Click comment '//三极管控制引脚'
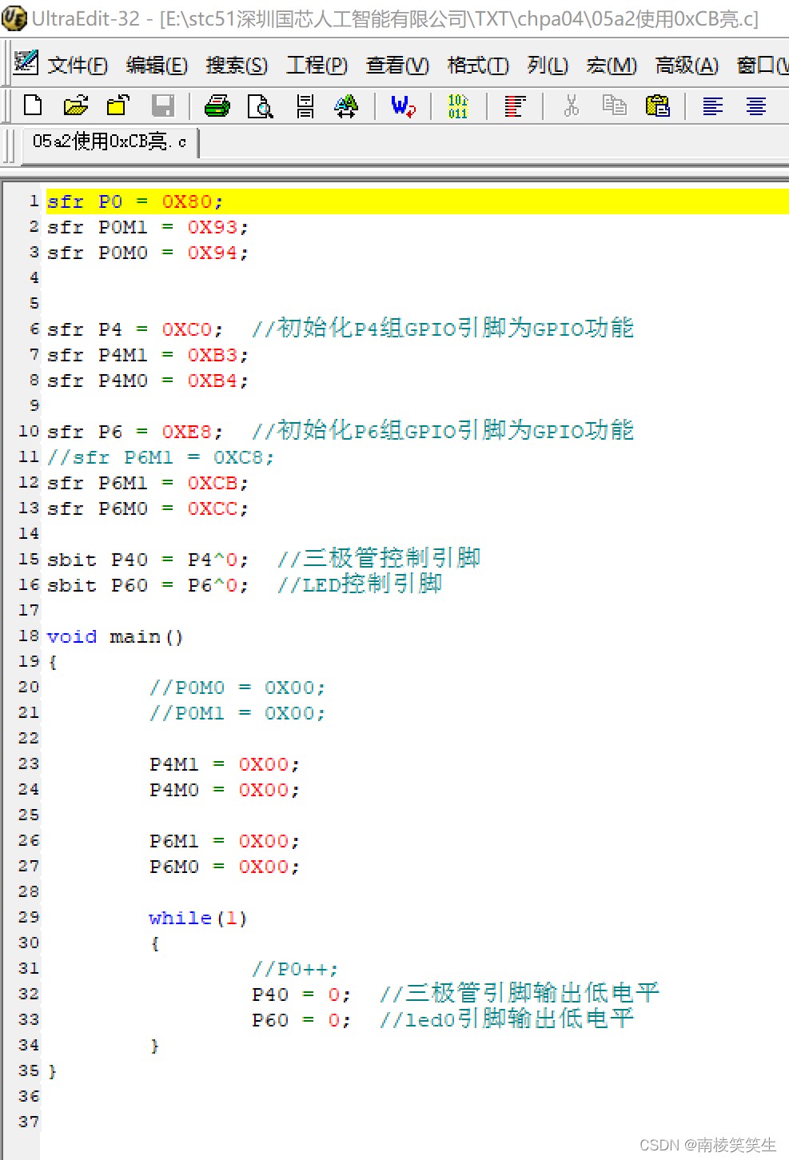This screenshot has height=1160, width=789. (x=379, y=558)
